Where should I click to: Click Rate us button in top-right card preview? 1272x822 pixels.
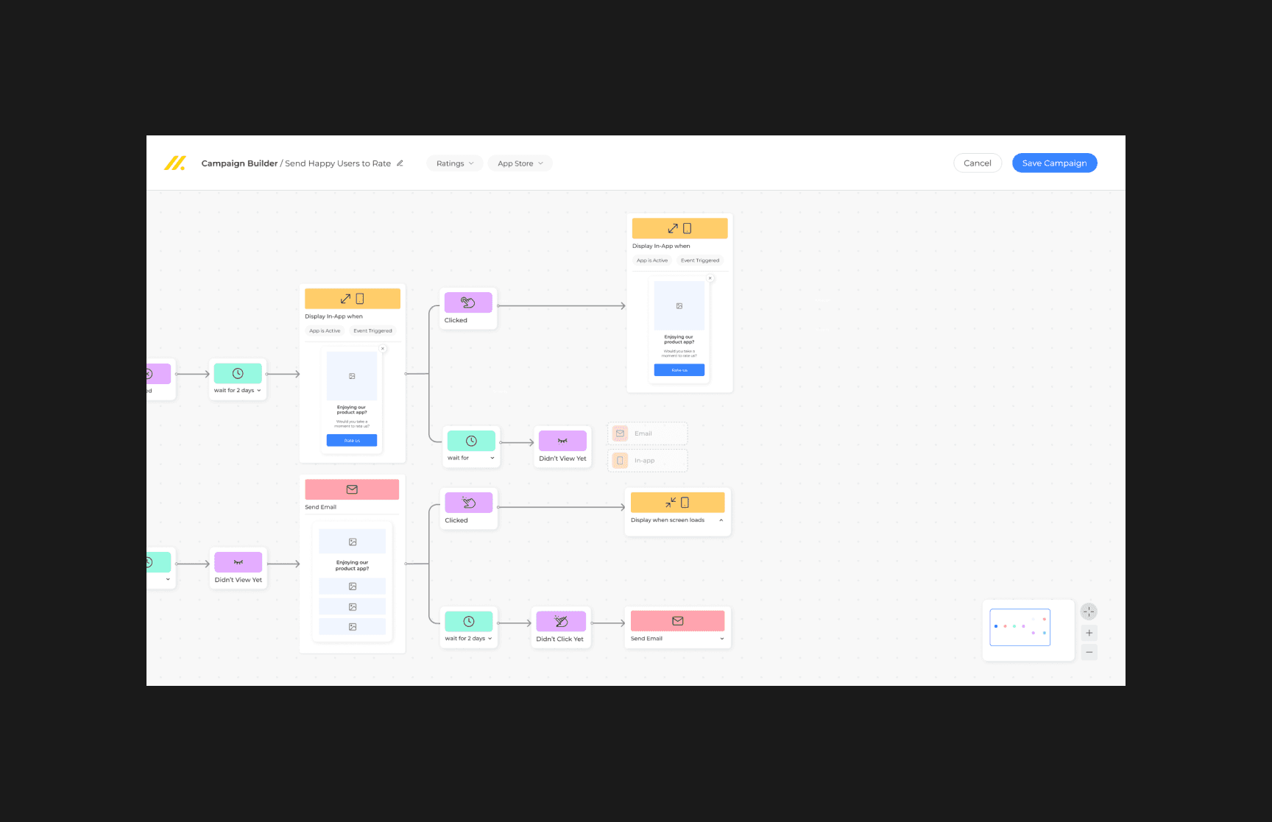[x=679, y=370]
